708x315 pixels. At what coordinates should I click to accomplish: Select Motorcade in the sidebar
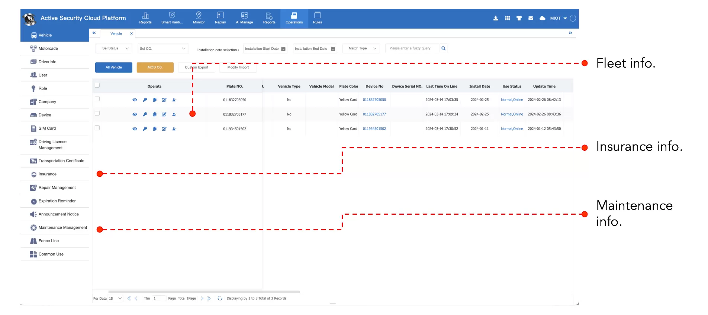tap(55, 49)
